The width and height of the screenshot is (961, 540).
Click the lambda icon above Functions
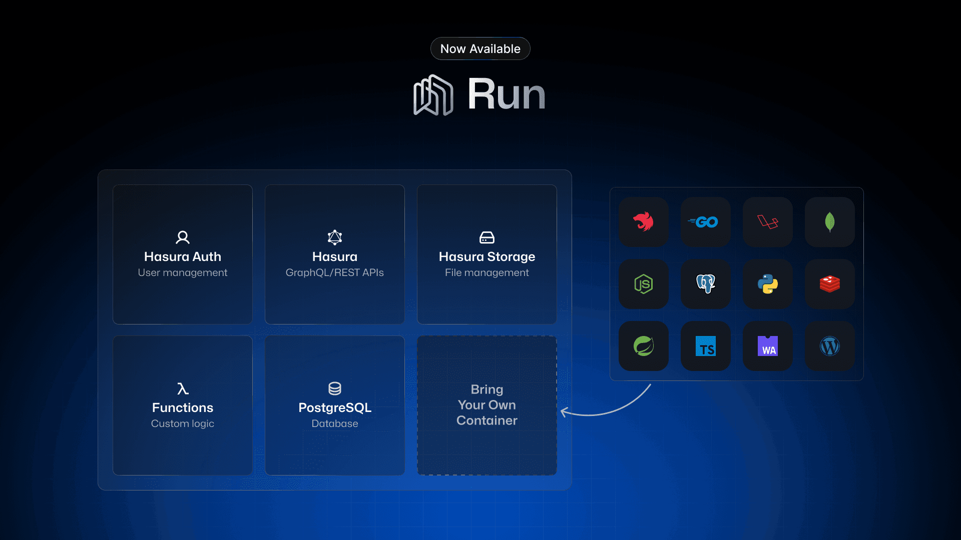(183, 388)
